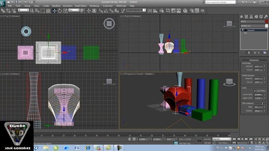Toggle Angle Snap
This screenshot has width=269, height=151.
106,11
